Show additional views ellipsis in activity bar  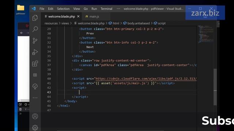click(35, 98)
